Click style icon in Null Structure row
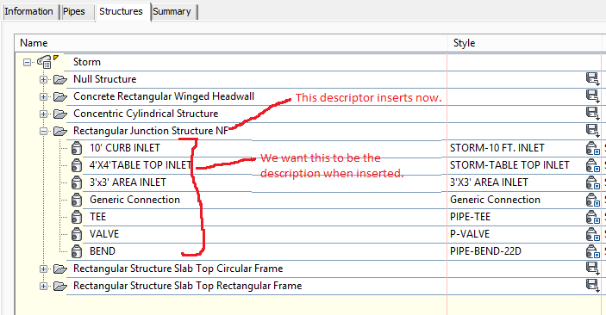 click(x=592, y=79)
